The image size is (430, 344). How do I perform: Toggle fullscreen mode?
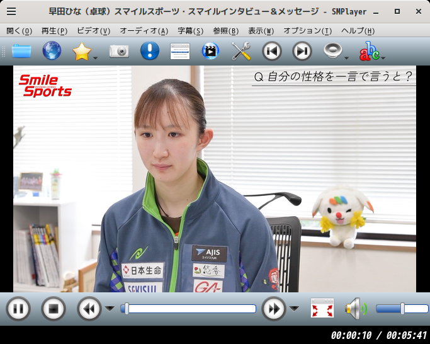[322, 307]
